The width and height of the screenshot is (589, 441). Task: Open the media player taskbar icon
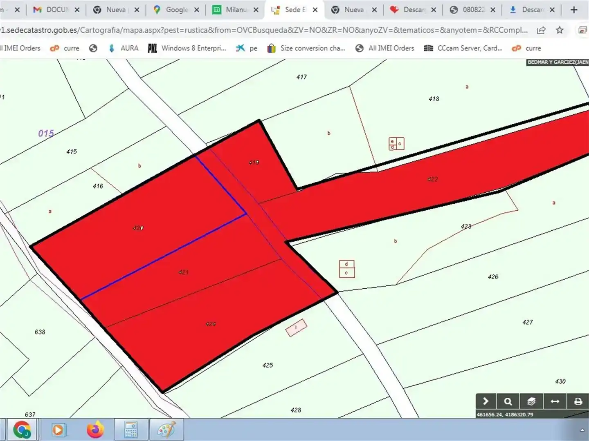58,430
